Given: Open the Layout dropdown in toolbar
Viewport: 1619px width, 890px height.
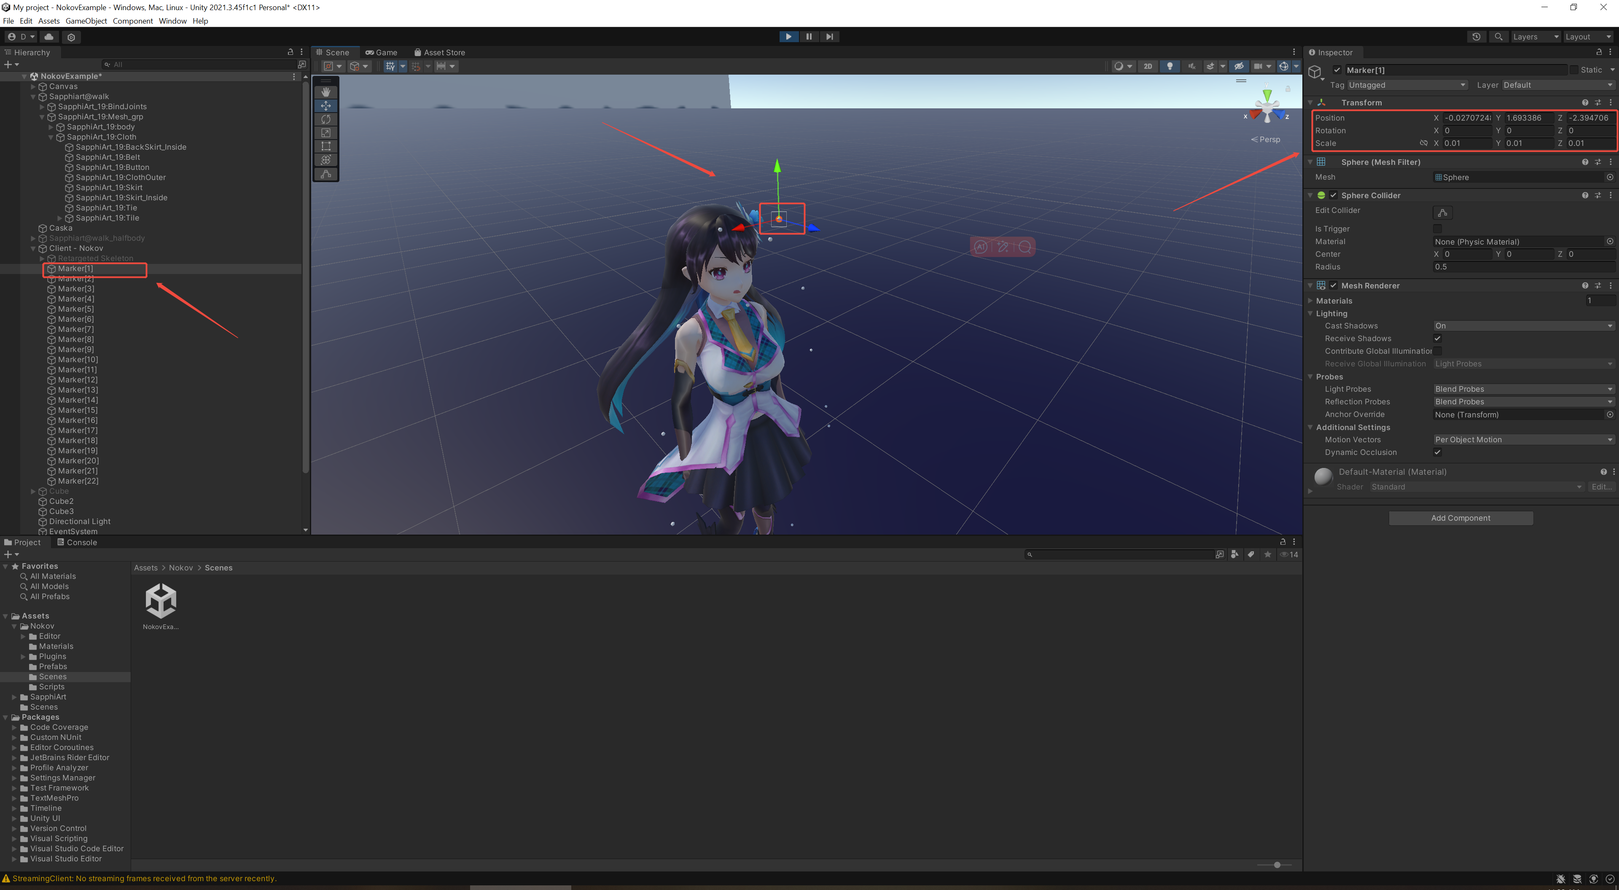Looking at the screenshot, I should [1587, 37].
